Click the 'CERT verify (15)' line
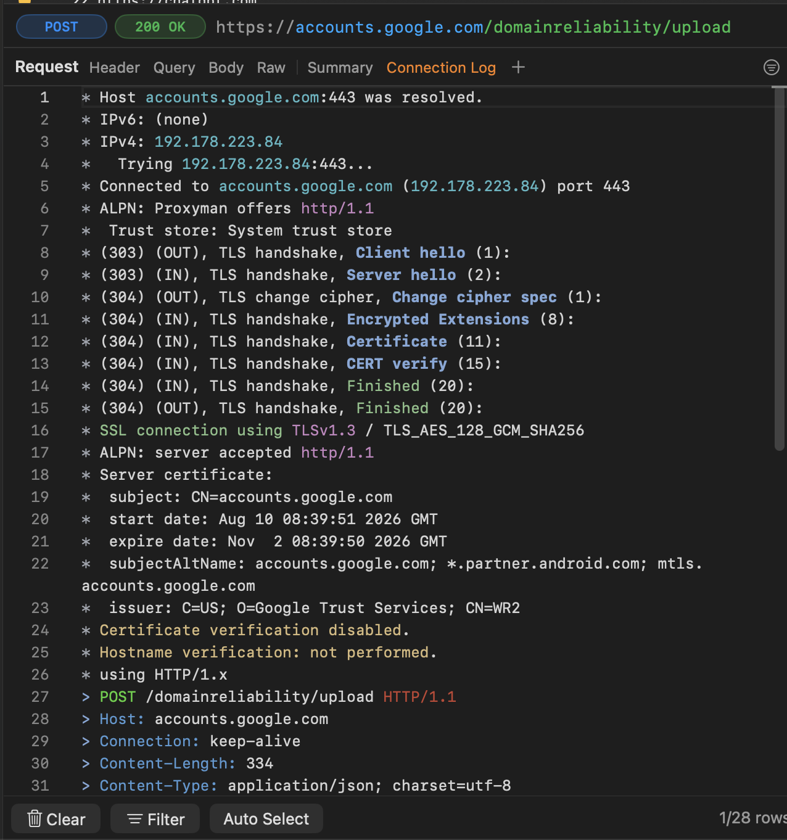This screenshot has width=787, height=840. pos(292,364)
